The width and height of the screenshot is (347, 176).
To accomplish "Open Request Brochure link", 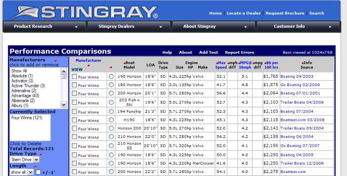I will [285, 13].
